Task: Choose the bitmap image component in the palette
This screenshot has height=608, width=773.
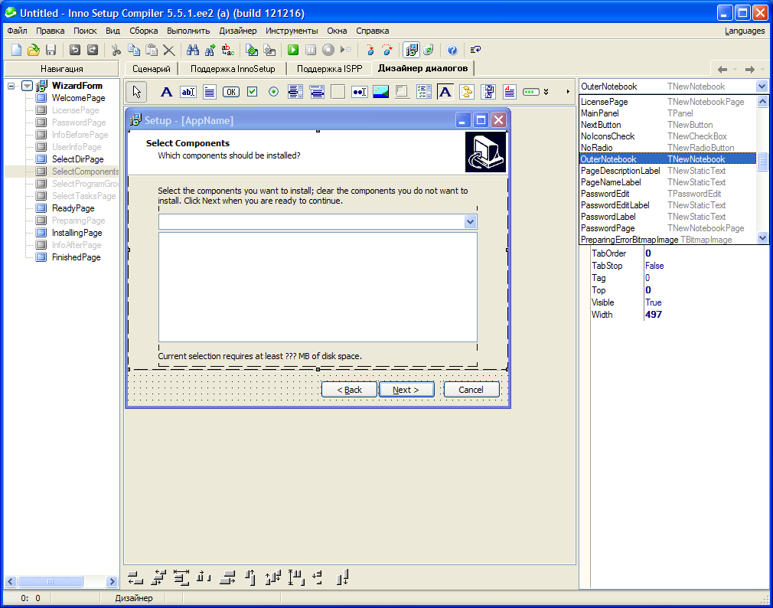Action: pos(380,92)
